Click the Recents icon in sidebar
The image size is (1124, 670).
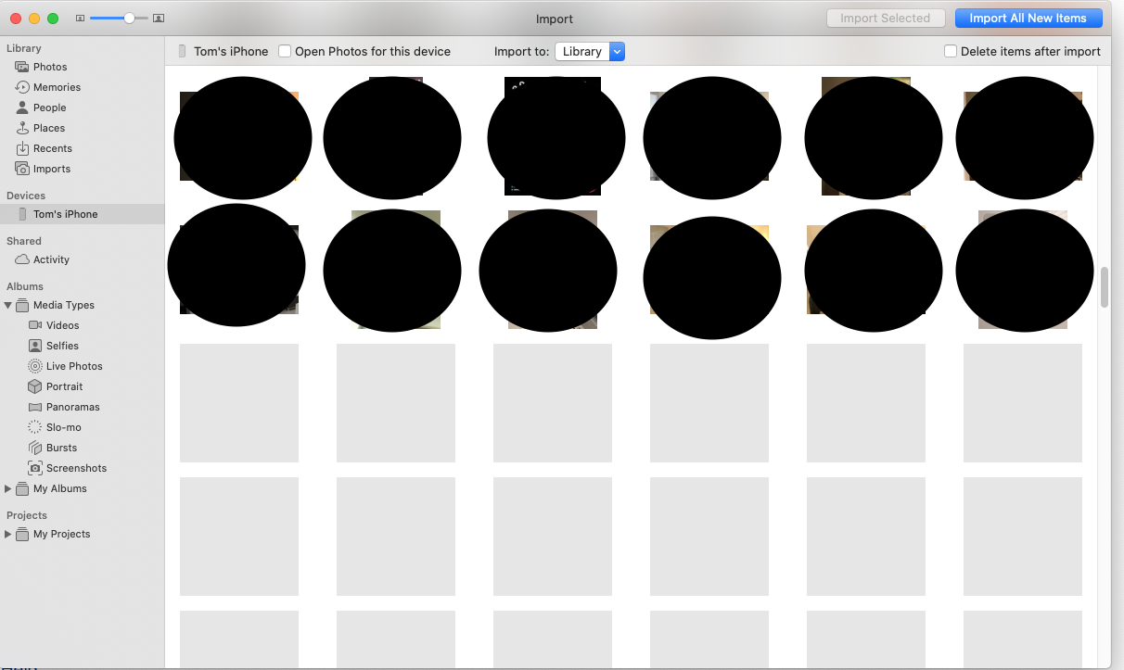click(x=22, y=148)
